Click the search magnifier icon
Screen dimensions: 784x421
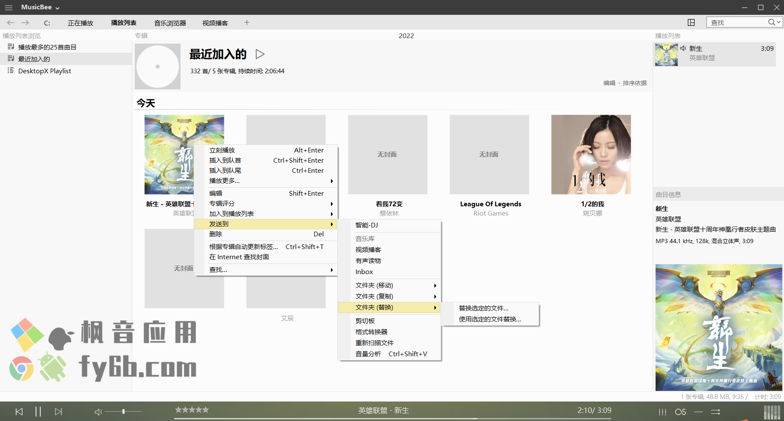coord(772,22)
